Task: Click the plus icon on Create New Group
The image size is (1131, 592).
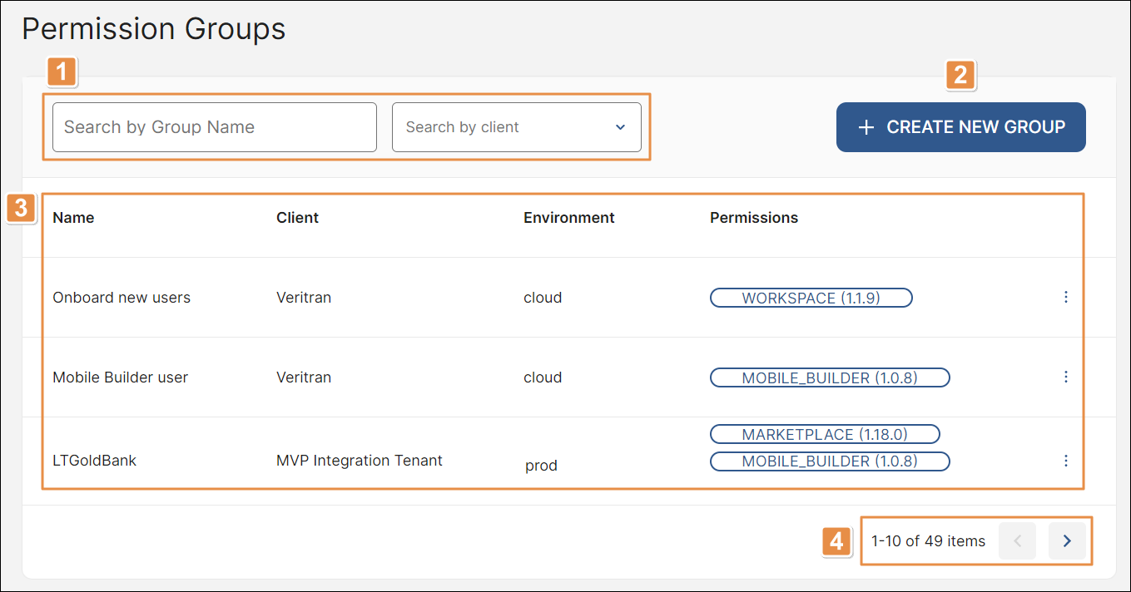Action: (866, 127)
